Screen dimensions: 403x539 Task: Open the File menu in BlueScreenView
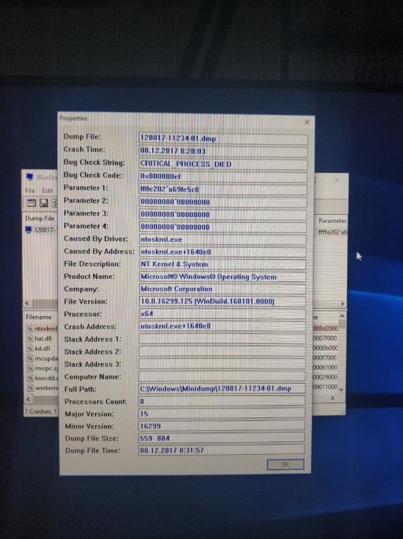[30, 191]
